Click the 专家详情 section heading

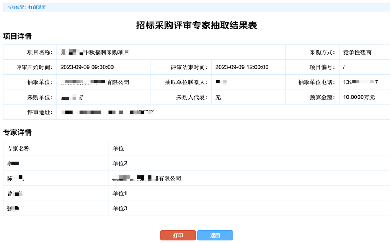[x=17, y=132]
